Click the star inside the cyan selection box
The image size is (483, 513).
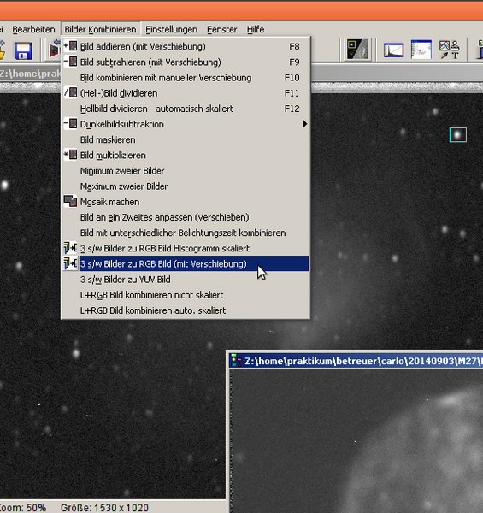click(x=457, y=134)
